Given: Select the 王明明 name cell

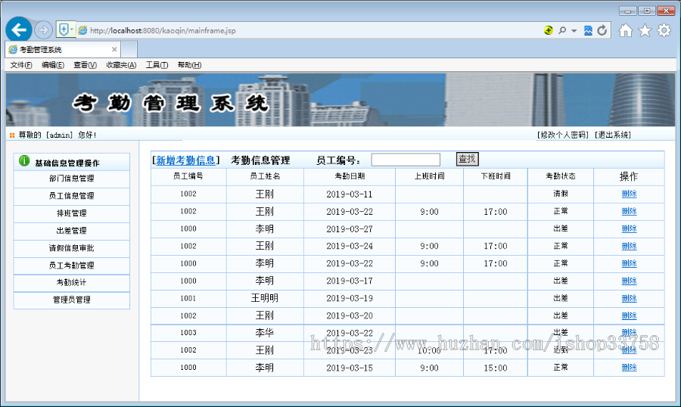Looking at the screenshot, I should pyautogui.click(x=265, y=298).
